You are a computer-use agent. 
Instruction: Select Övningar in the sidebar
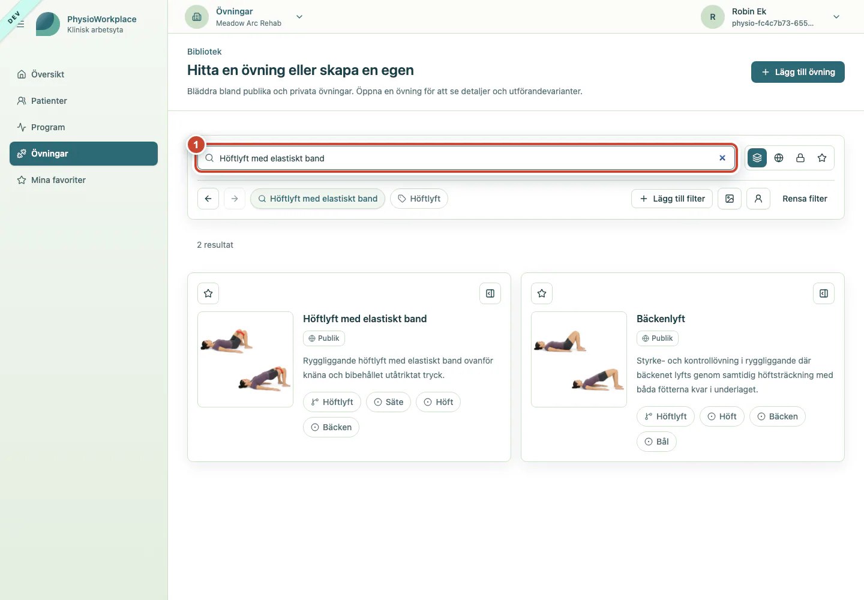click(x=83, y=154)
